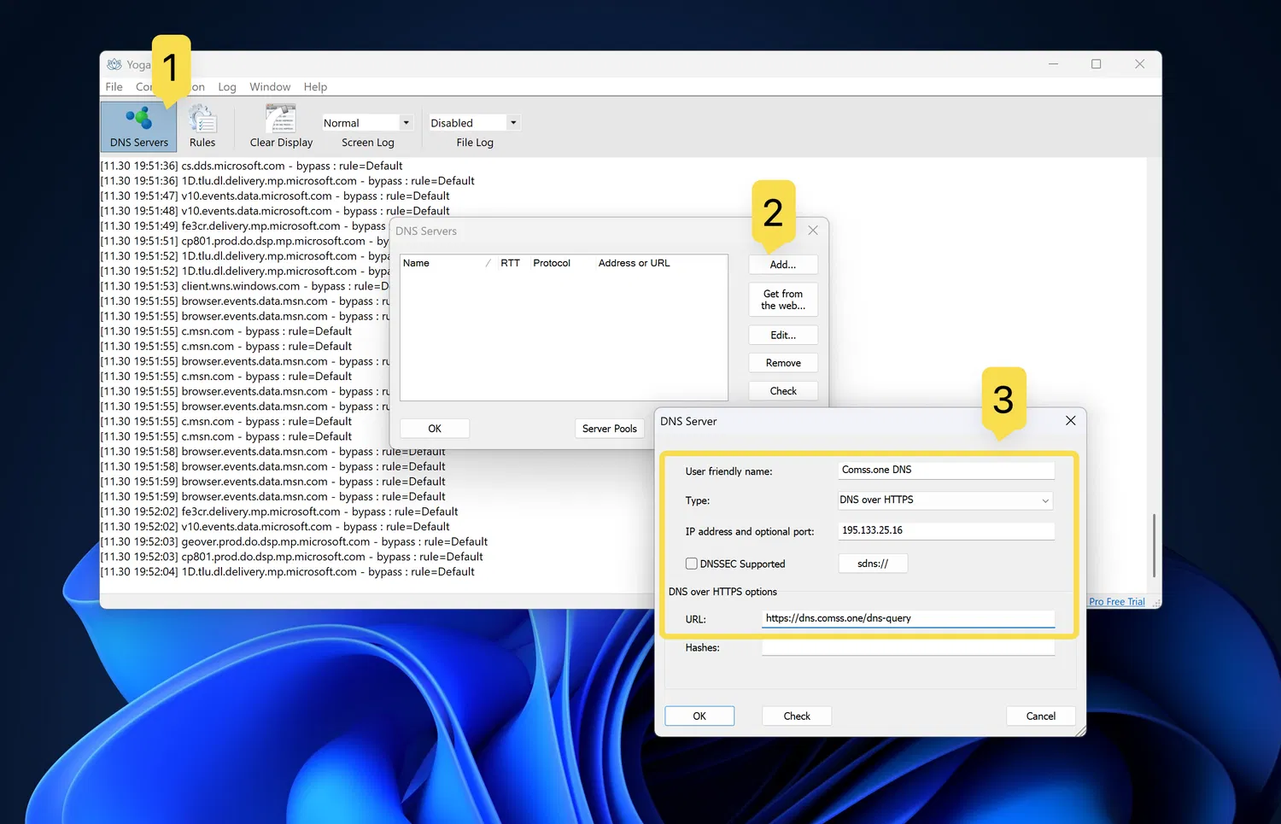This screenshot has height=824, width=1281.
Task: Select the 19:51:48 v10.events.data.microsoft.com log line
Action: coord(275,211)
